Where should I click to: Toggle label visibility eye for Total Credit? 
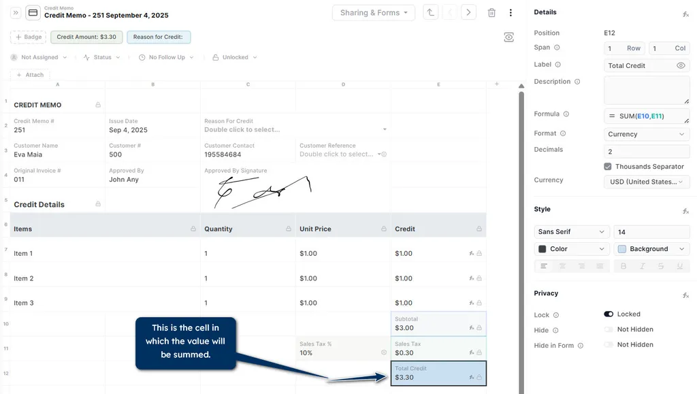click(681, 66)
